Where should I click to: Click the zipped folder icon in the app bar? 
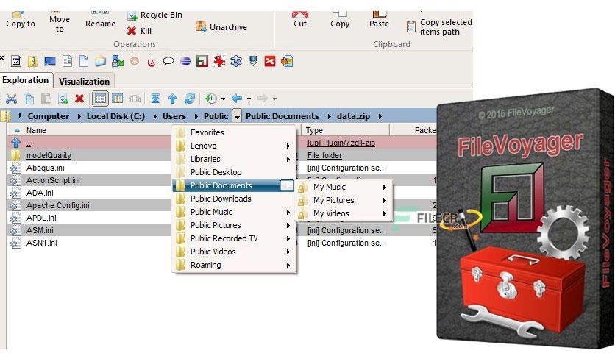coord(33,61)
